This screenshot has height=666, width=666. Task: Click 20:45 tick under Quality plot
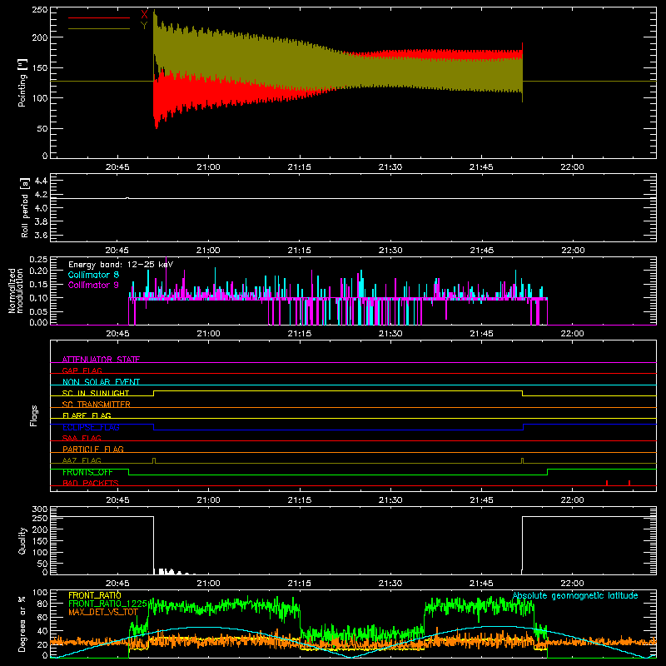[x=117, y=584]
